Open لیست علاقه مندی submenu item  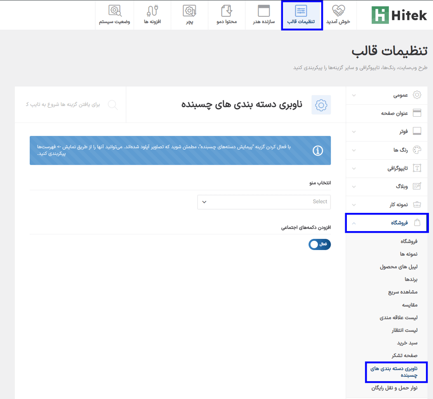click(398, 317)
